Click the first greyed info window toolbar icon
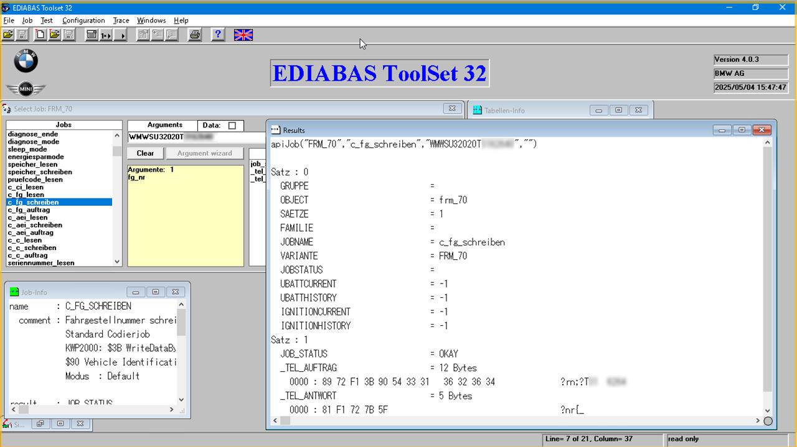The height and width of the screenshot is (447, 797). [x=143, y=35]
